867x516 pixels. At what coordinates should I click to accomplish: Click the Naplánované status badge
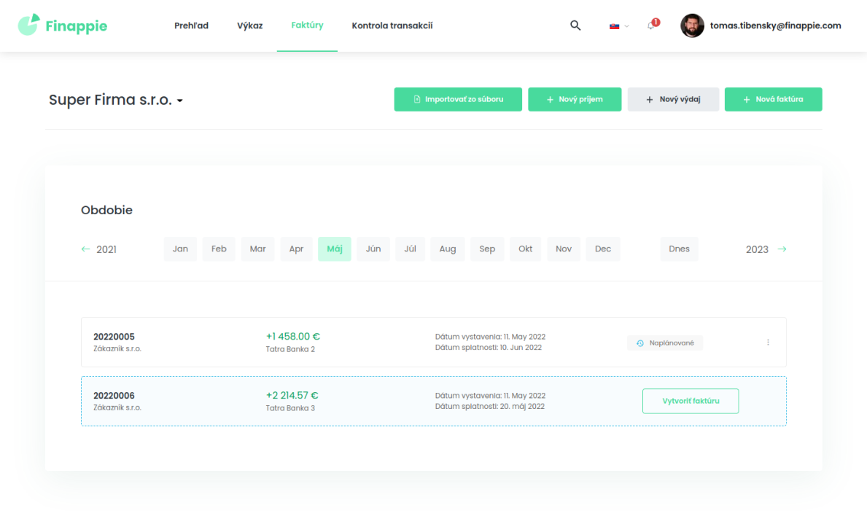point(664,343)
